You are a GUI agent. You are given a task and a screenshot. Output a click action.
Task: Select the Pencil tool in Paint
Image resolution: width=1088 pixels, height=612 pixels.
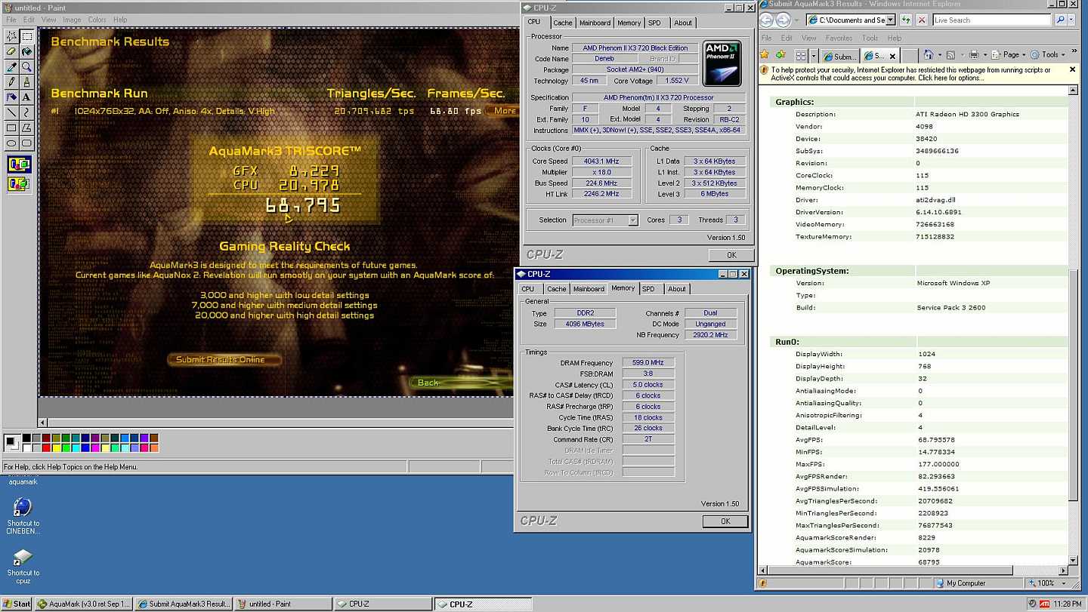(x=12, y=81)
